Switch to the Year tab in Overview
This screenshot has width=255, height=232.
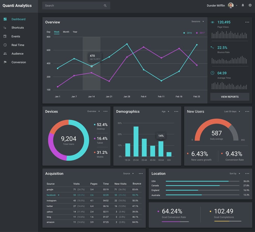pos(75,32)
